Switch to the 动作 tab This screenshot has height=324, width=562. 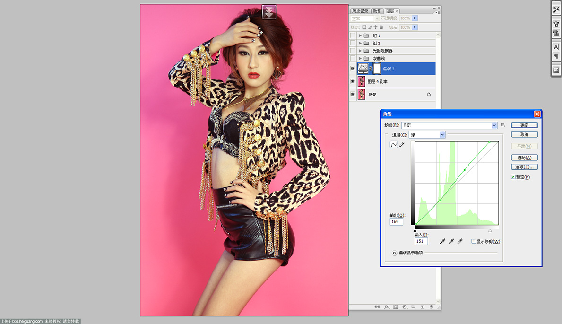pos(377,11)
